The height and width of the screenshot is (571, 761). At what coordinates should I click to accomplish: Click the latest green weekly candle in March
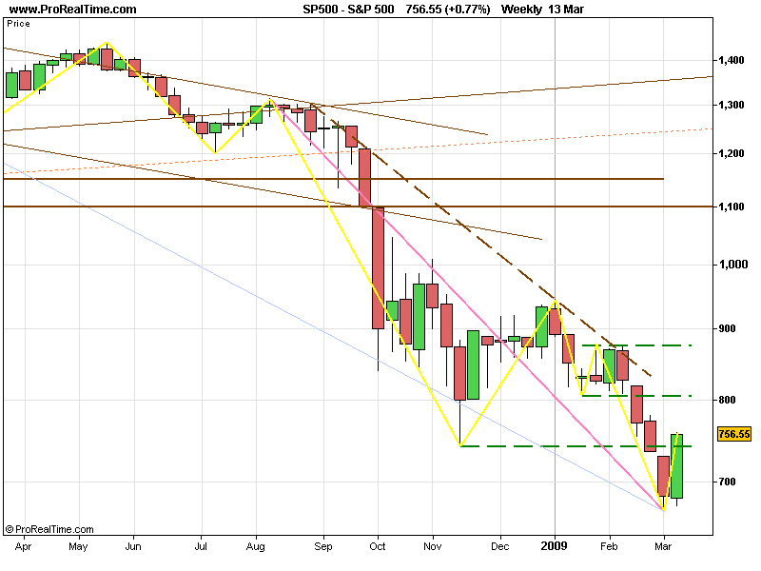click(676, 466)
